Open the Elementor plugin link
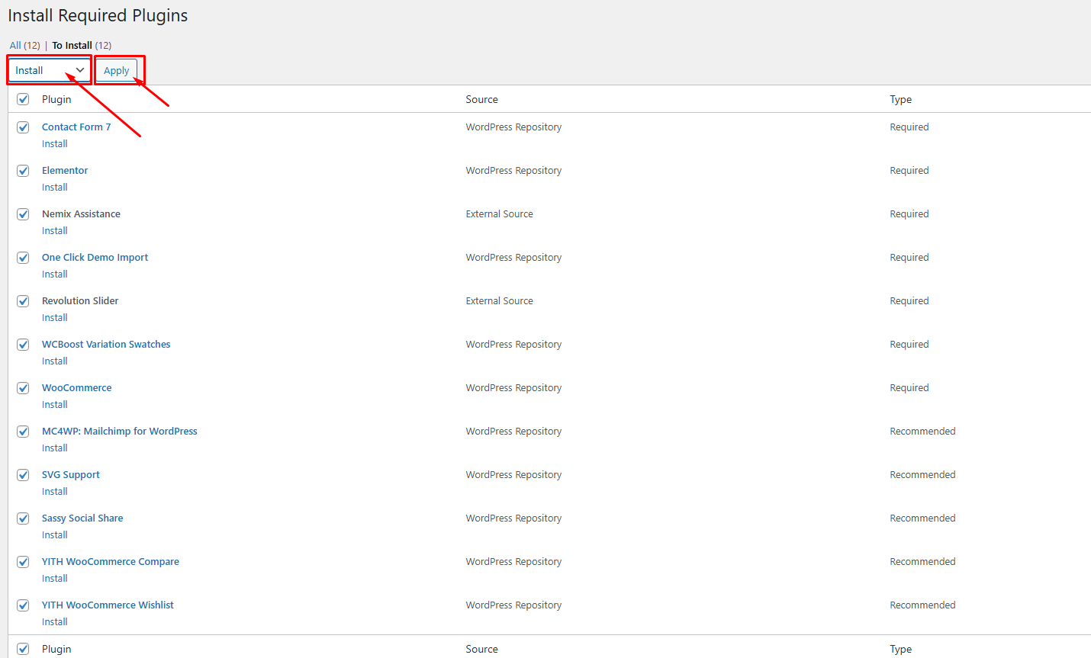Image resolution: width=1091 pixels, height=658 pixels. tap(65, 171)
